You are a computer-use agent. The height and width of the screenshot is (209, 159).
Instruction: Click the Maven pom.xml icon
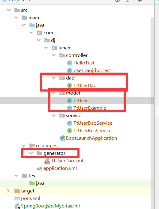[x=17, y=198]
